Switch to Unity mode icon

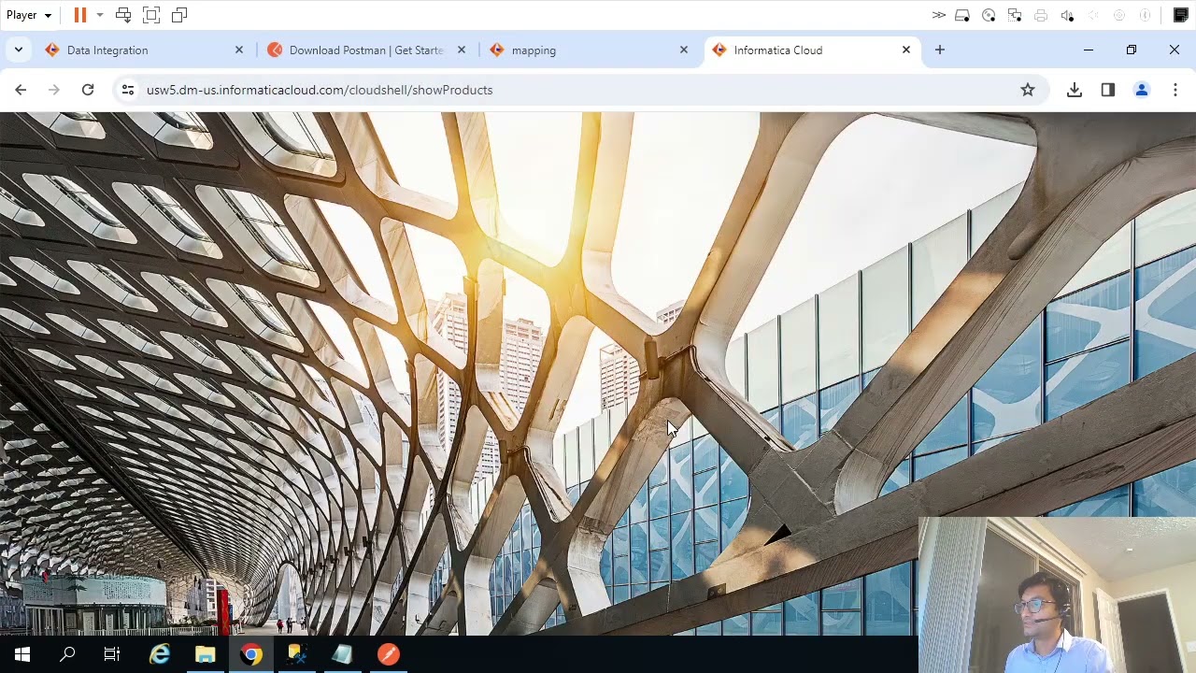click(x=179, y=15)
